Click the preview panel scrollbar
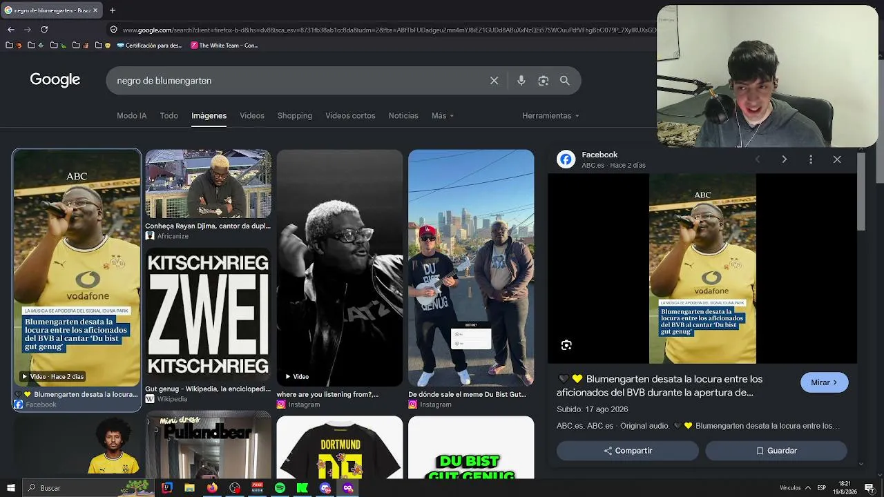The width and height of the screenshot is (884, 497). (861, 192)
